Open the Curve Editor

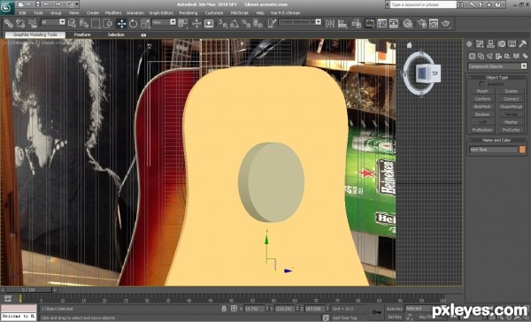pos(381,23)
